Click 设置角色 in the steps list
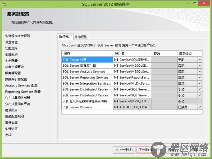 tap(11, 42)
